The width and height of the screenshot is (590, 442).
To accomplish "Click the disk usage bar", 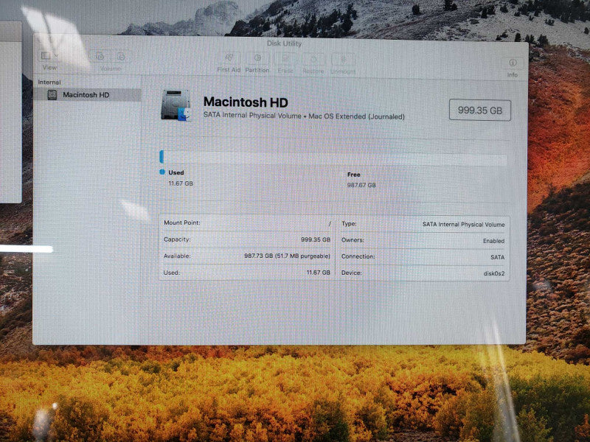I will 333,158.
